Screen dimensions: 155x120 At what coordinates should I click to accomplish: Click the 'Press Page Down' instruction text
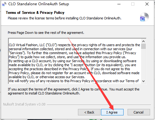click(x=46, y=33)
